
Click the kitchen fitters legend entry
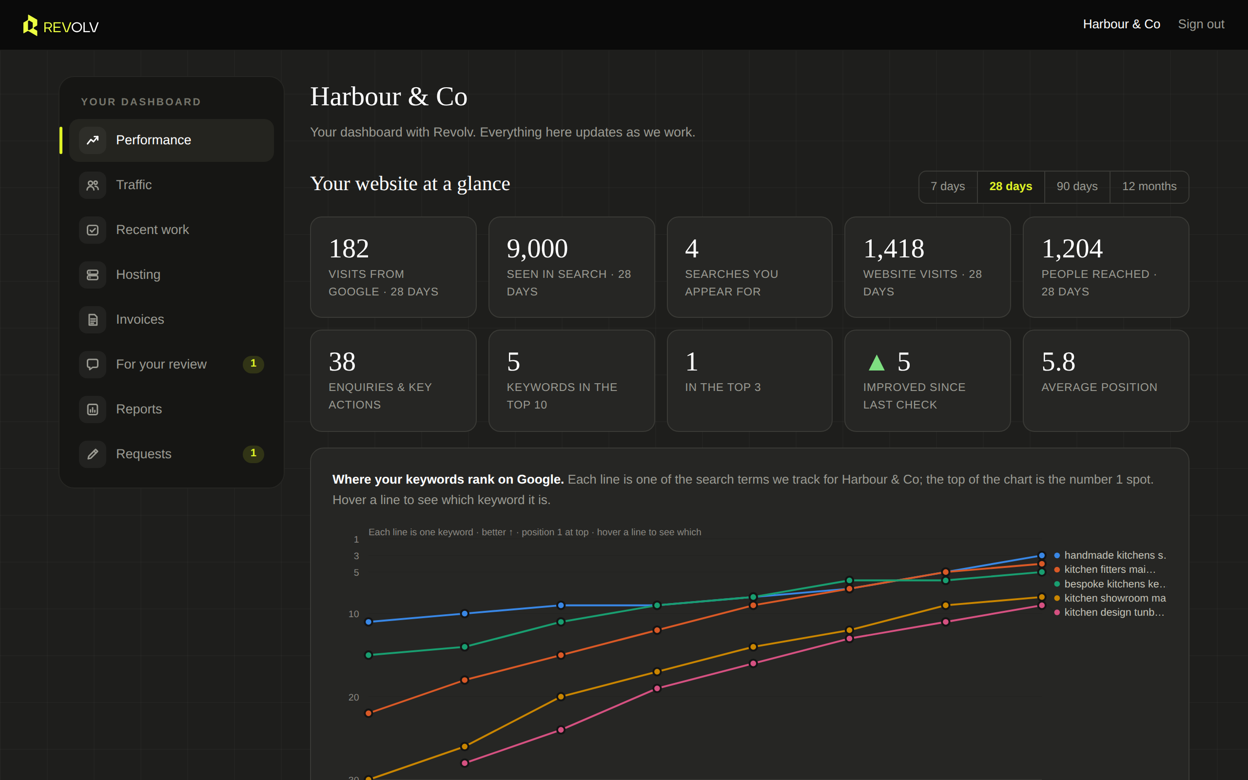[x=1105, y=569]
